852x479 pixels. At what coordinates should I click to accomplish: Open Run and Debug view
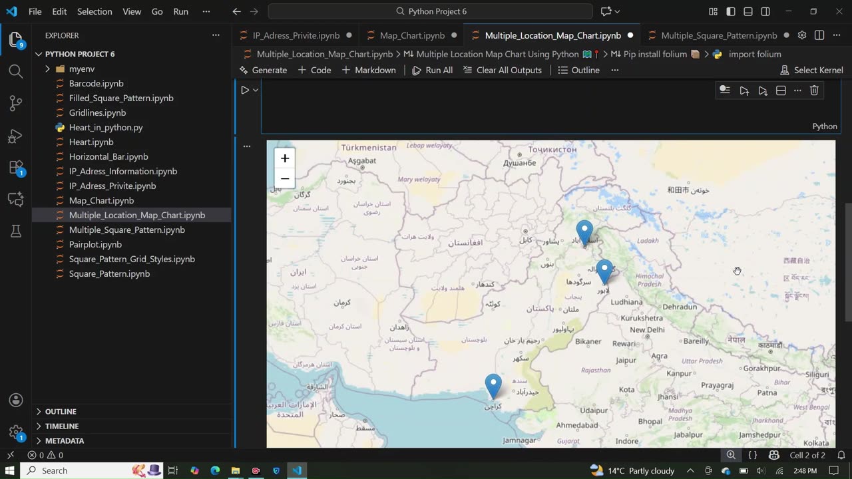point(16,136)
